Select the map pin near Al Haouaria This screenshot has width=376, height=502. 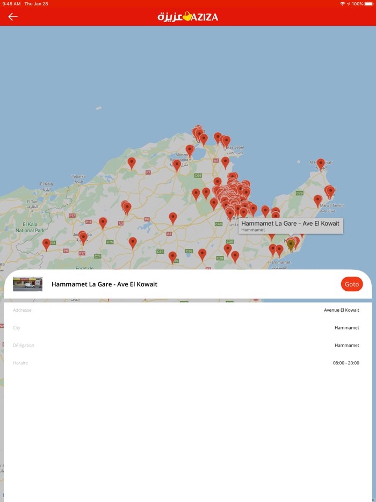pos(321,163)
